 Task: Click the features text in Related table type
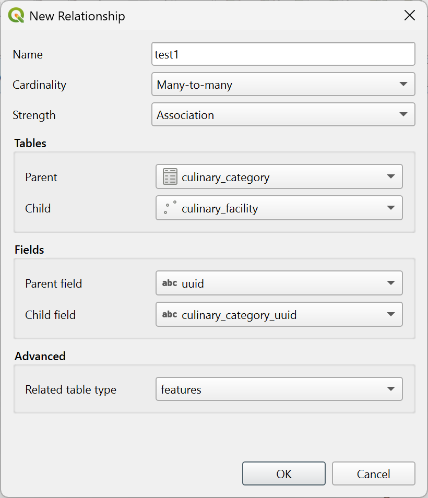coord(181,390)
